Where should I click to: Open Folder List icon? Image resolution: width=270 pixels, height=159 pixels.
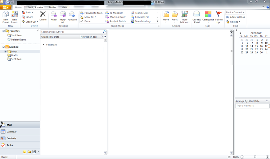click(29, 151)
